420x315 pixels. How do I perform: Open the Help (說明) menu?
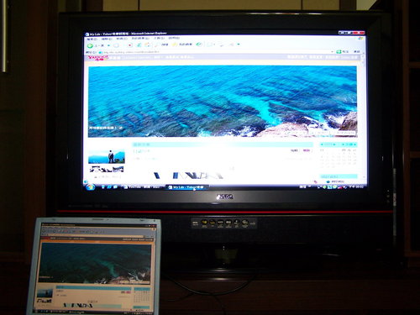[174, 38]
